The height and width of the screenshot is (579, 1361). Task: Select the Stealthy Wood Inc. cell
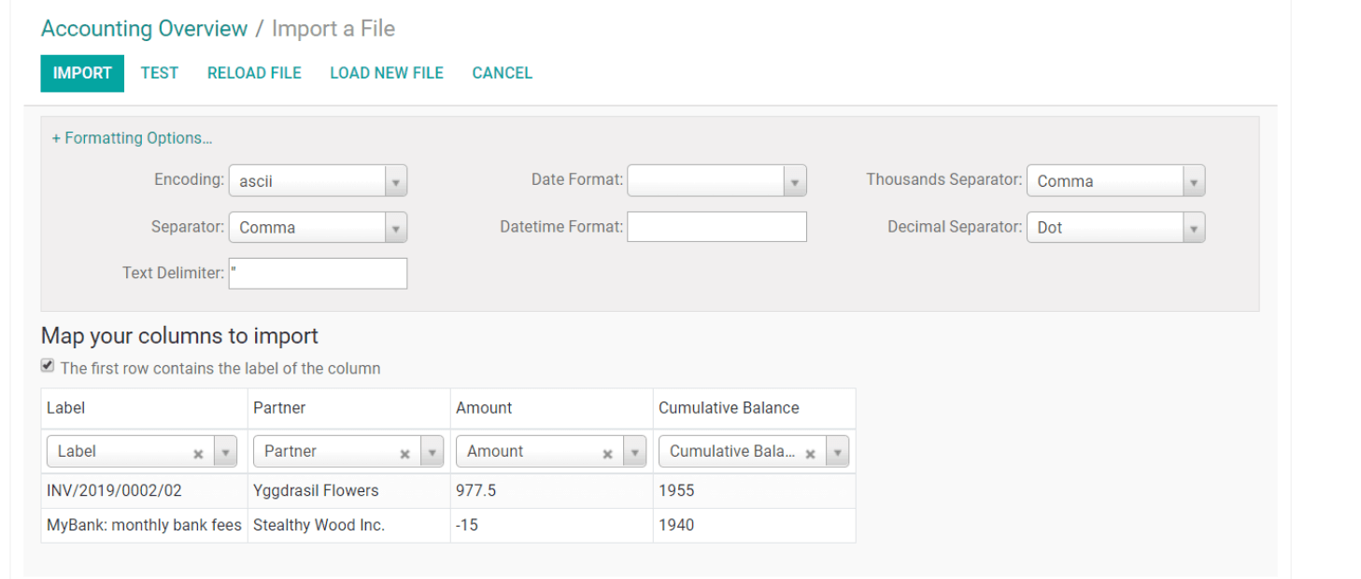pyautogui.click(x=348, y=525)
